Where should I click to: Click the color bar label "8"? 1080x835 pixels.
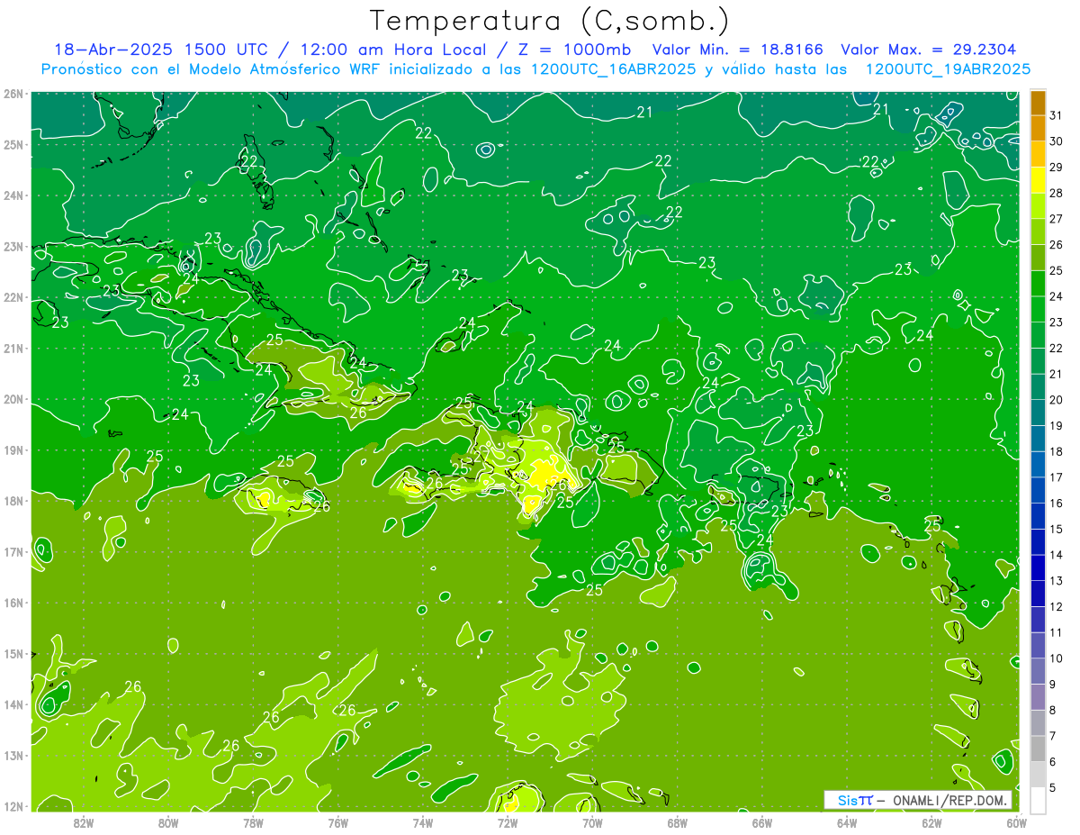click(x=1053, y=710)
